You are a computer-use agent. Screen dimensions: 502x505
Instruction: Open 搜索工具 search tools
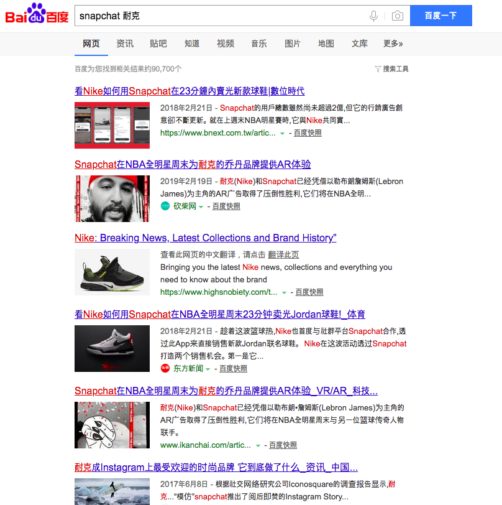point(396,69)
